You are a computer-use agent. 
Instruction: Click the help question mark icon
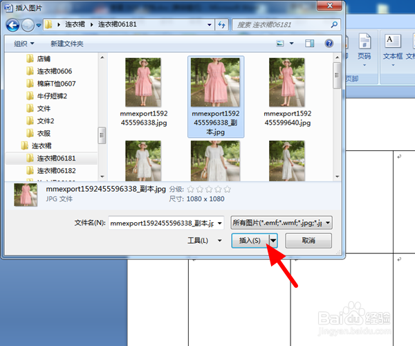coord(329,43)
